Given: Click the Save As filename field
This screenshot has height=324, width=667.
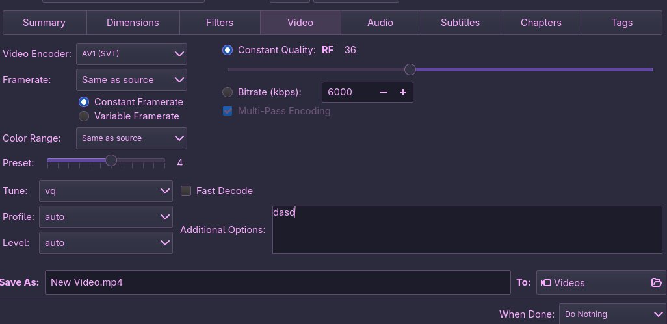Looking at the screenshot, I should (278, 282).
